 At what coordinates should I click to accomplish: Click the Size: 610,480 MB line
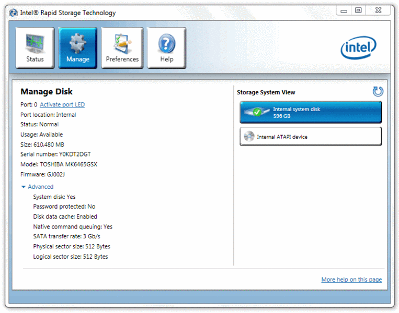tap(42, 145)
